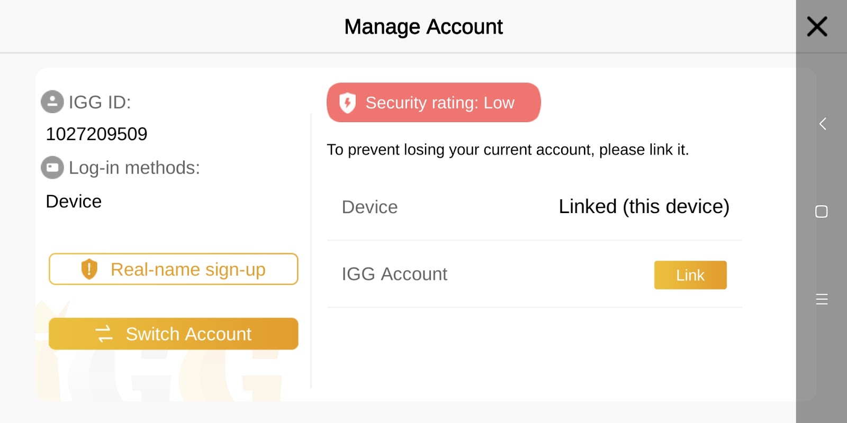Click the Switch Account arrows icon
The width and height of the screenshot is (847, 423).
click(x=104, y=334)
